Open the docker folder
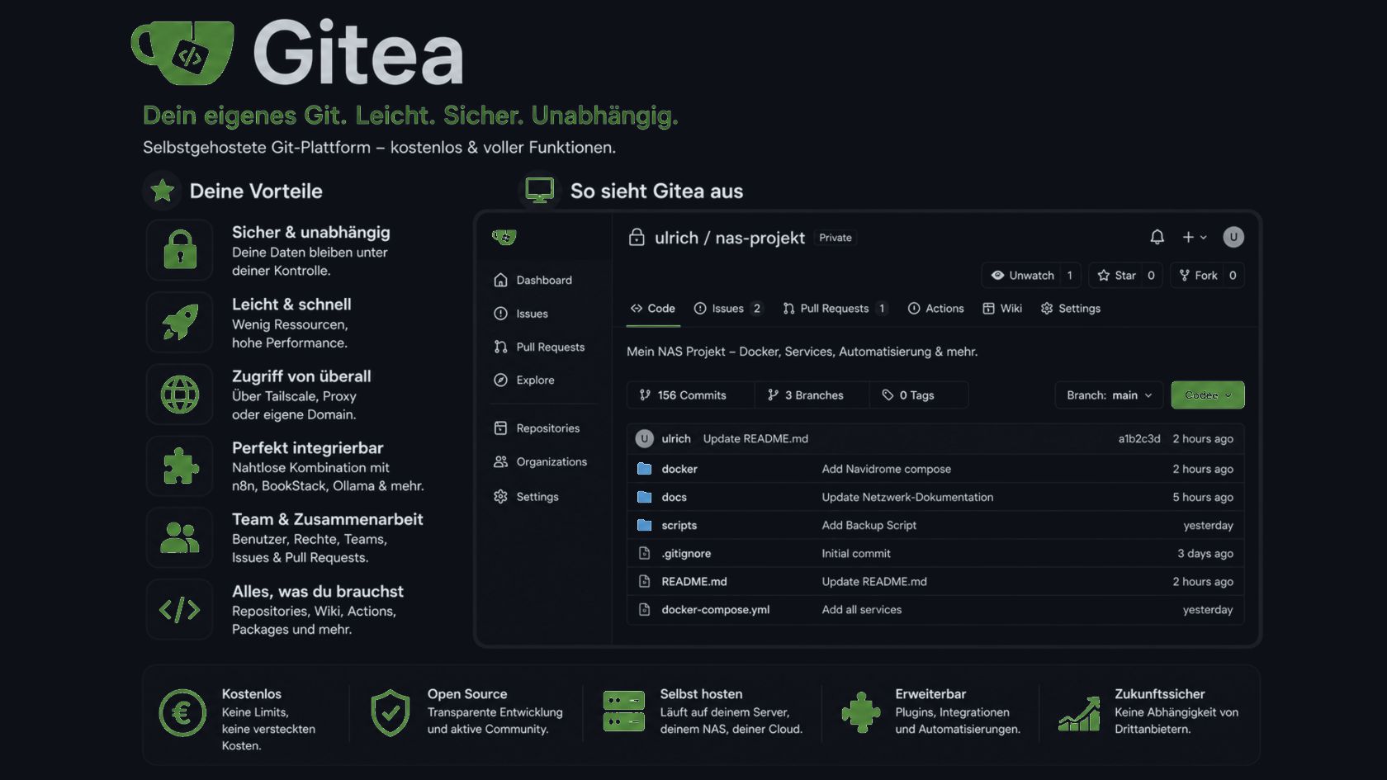The width and height of the screenshot is (1387, 780). 679,469
